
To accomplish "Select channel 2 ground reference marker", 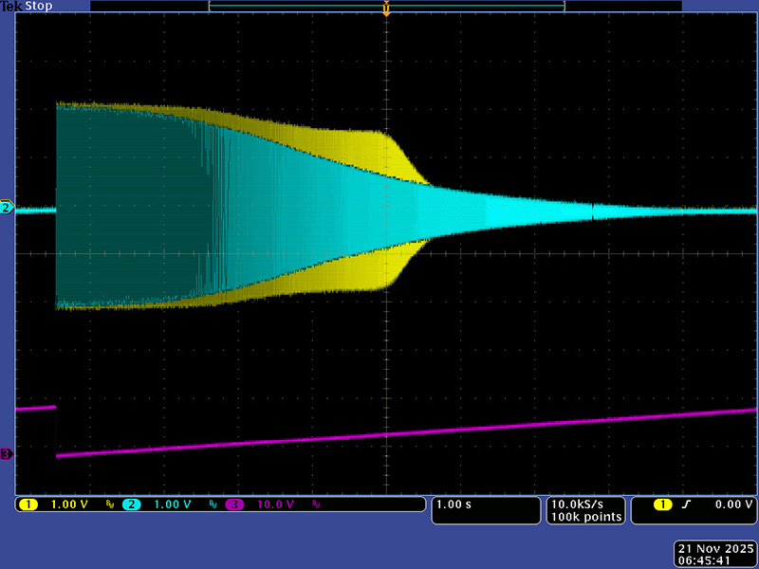I will (x=7, y=208).
